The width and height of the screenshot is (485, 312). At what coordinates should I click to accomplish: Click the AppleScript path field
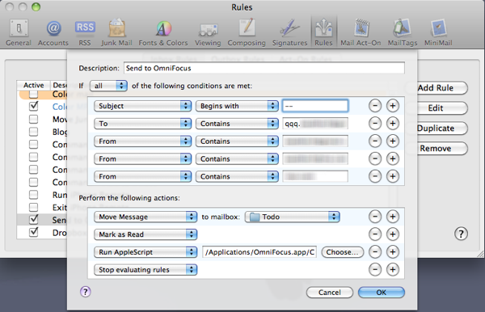(x=259, y=252)
